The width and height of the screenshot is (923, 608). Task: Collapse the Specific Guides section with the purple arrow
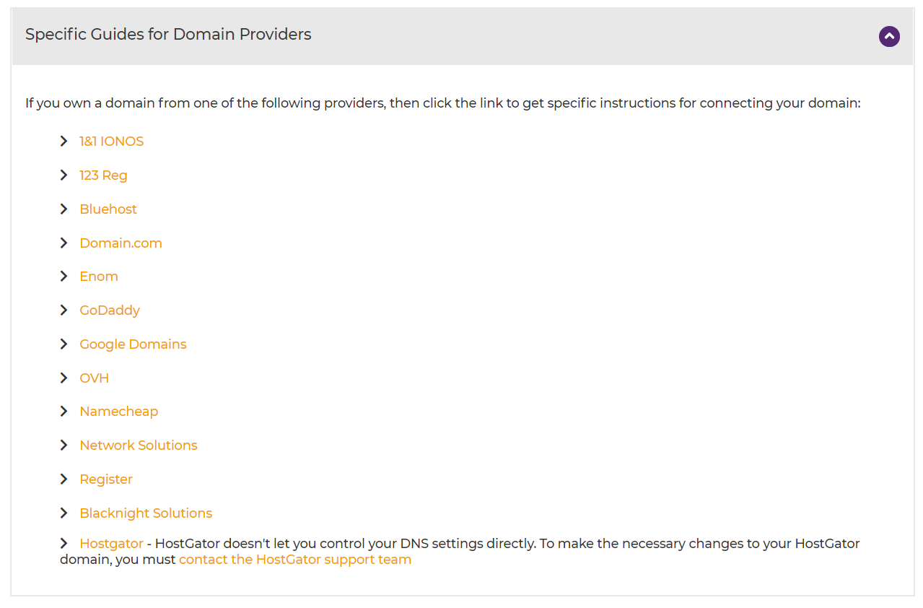coord(889,36)
